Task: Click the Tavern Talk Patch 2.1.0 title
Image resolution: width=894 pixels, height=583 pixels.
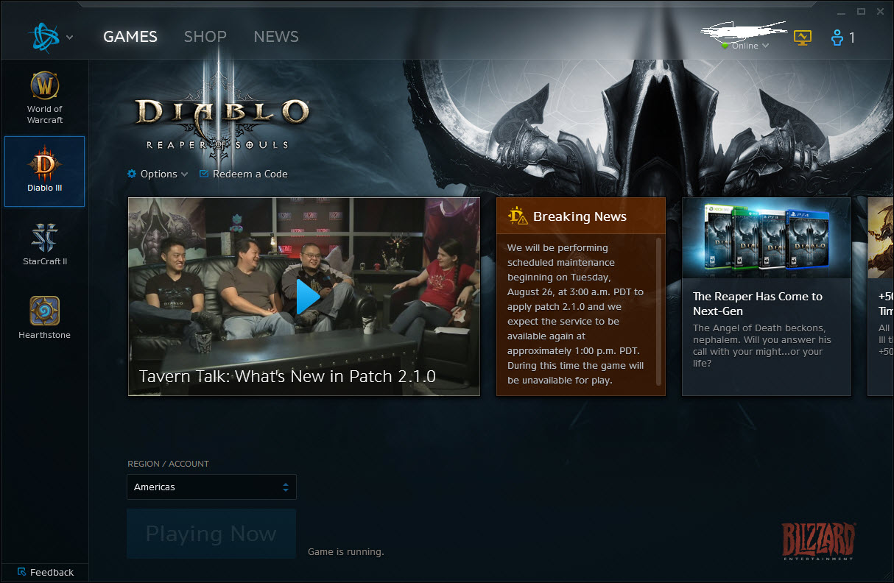Action: coord(287,376)
